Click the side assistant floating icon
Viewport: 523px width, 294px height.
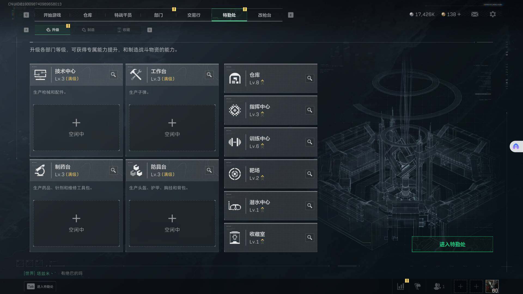(x=516, y=147)
